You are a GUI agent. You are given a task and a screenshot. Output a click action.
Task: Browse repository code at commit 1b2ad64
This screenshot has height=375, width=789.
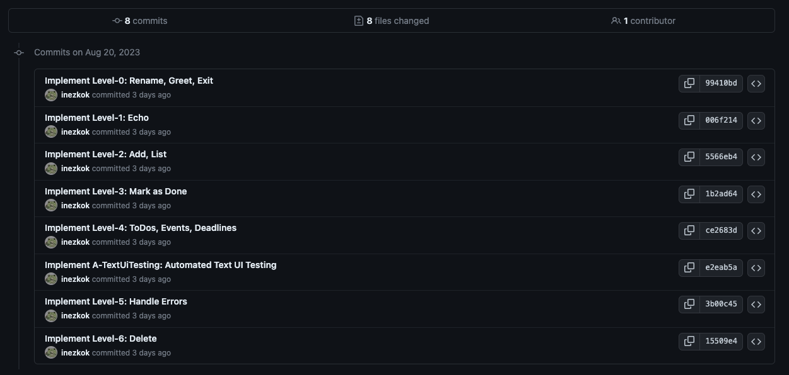[x=756, y=194]
